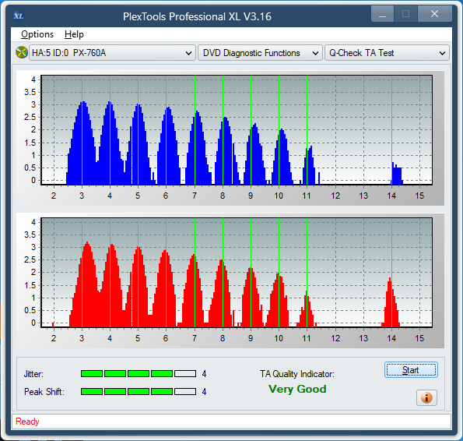Click the Ready status bar text

coord(27,422)
